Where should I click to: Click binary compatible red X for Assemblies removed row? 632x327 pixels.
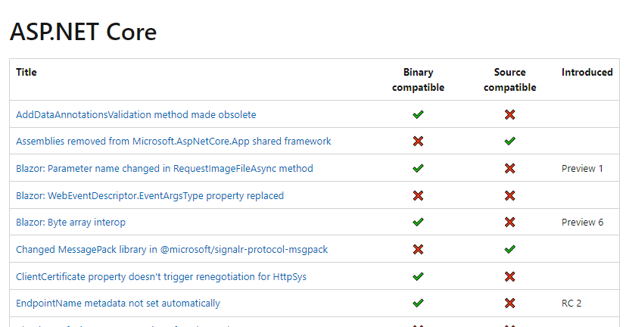pos(418,141)
